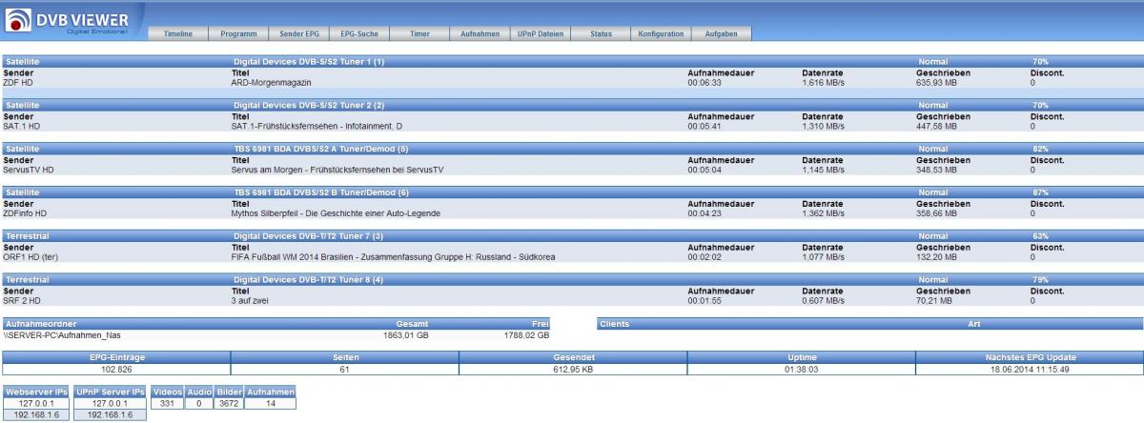Switch to the Aufgaben tab
This screenshot has width=1144, height=423.
pos(722,34)
